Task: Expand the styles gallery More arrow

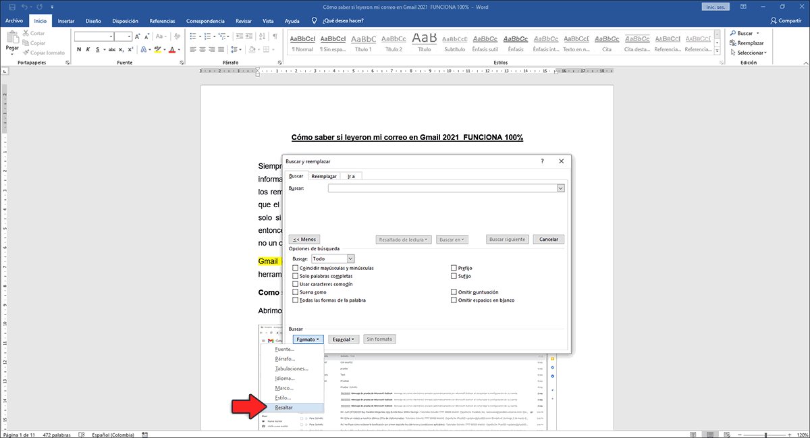Action: [717, 50]
